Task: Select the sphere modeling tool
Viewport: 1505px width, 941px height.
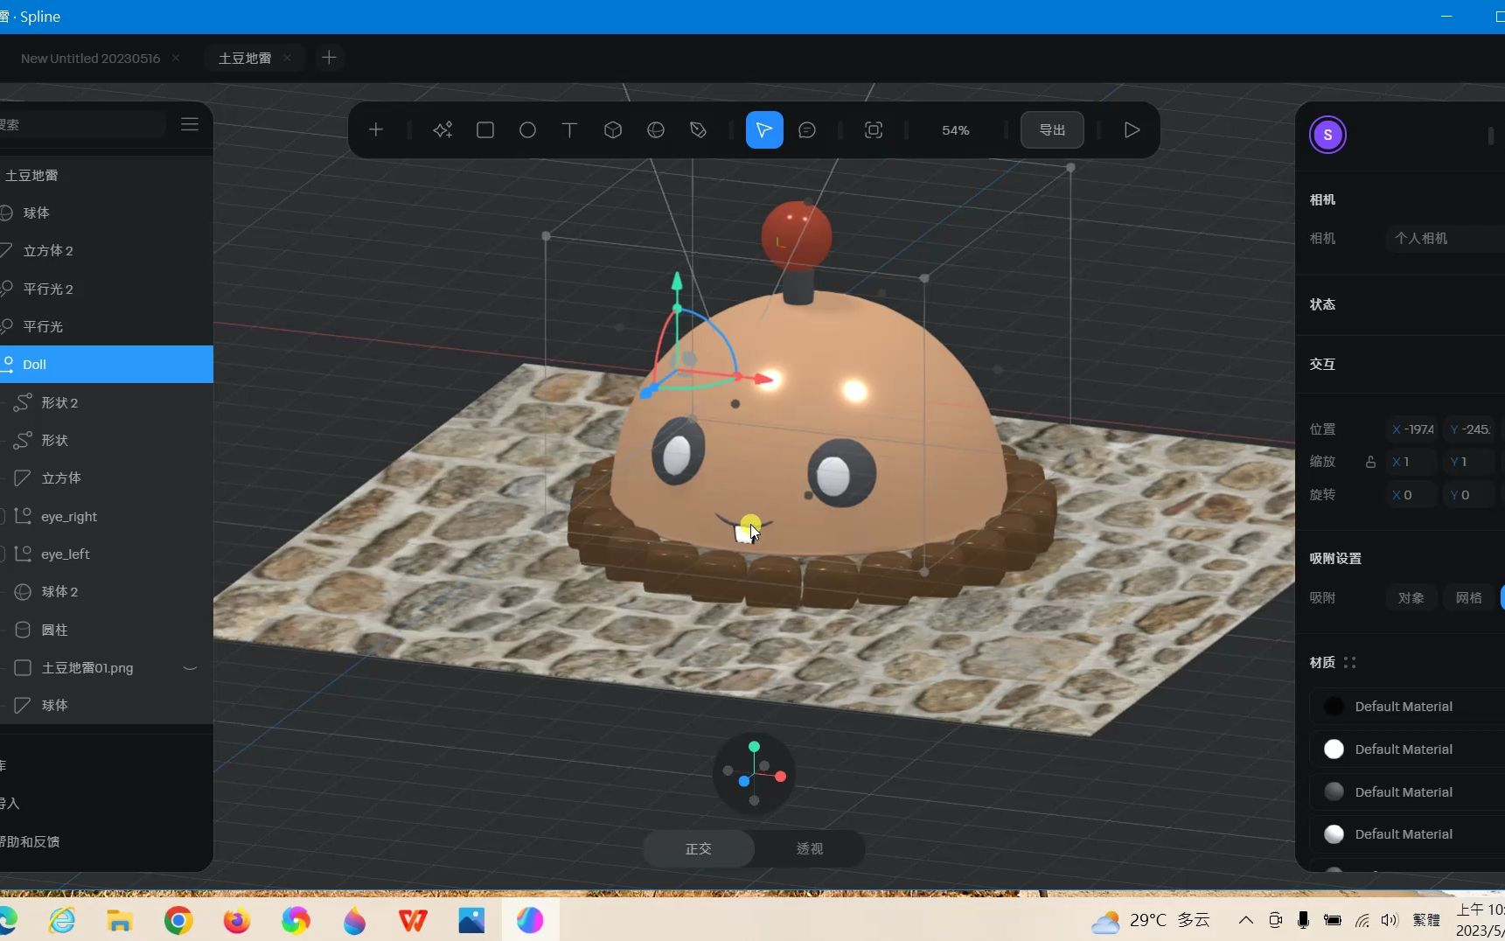Action: [656, 130]
